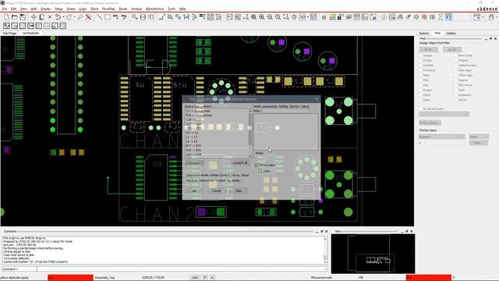Open the Saved Query dropdown

[444, 114]
